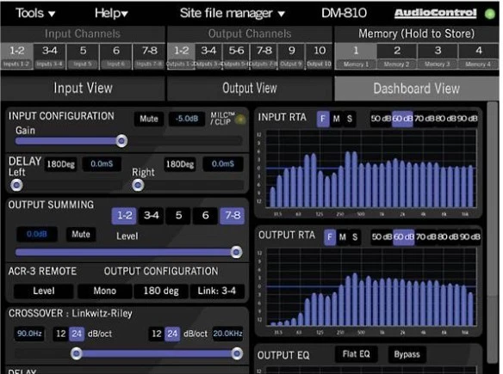Toggle Mono output configuration
The width and height of the screenshot is (503, 374).
pyautogui.click(x=105, y=291)
